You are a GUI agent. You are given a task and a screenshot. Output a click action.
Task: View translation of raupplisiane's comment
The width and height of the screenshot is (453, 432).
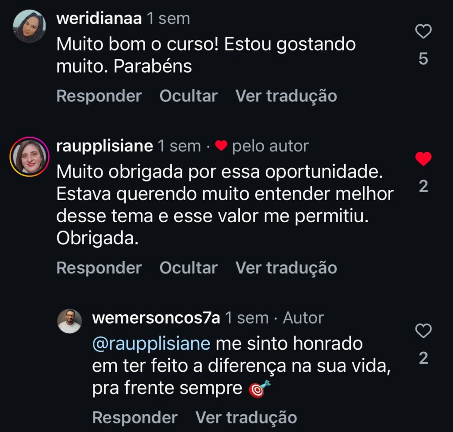pos(286,268)
